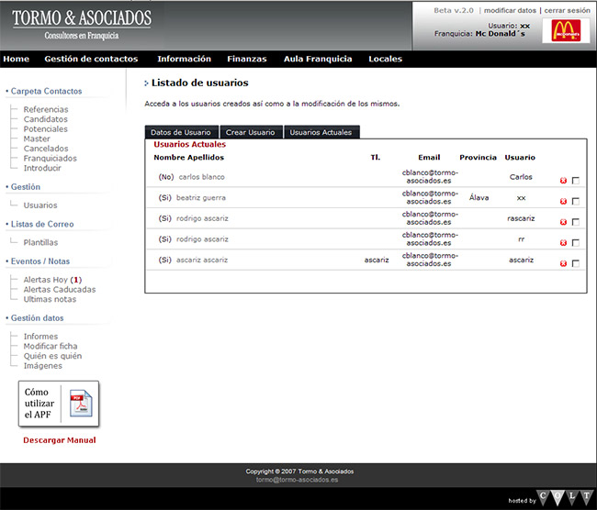597x510 pixels.
Task: Expand the Listas de Correo section
Action: coord(42,224)
